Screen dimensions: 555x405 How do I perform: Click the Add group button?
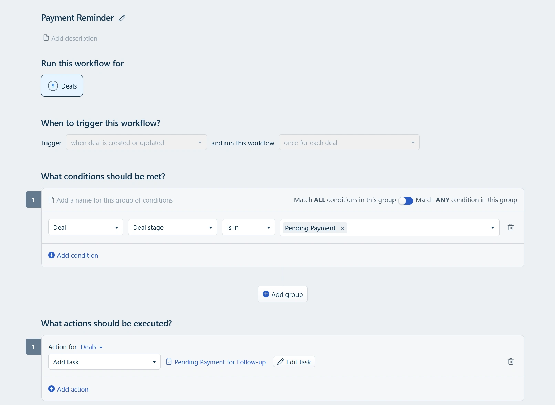283,294
